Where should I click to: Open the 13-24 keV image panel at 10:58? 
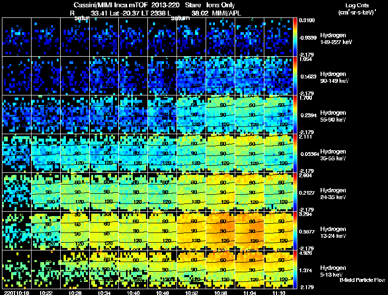(x=221, y=231)
